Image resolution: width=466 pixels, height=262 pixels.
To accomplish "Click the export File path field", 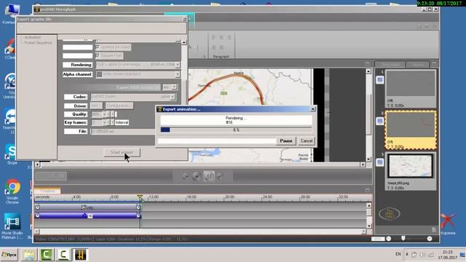I will 122,131.
